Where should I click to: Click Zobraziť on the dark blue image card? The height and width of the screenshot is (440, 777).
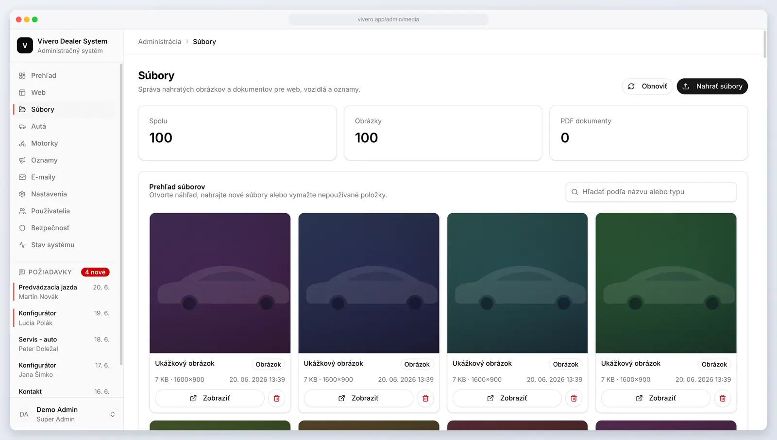358,398
